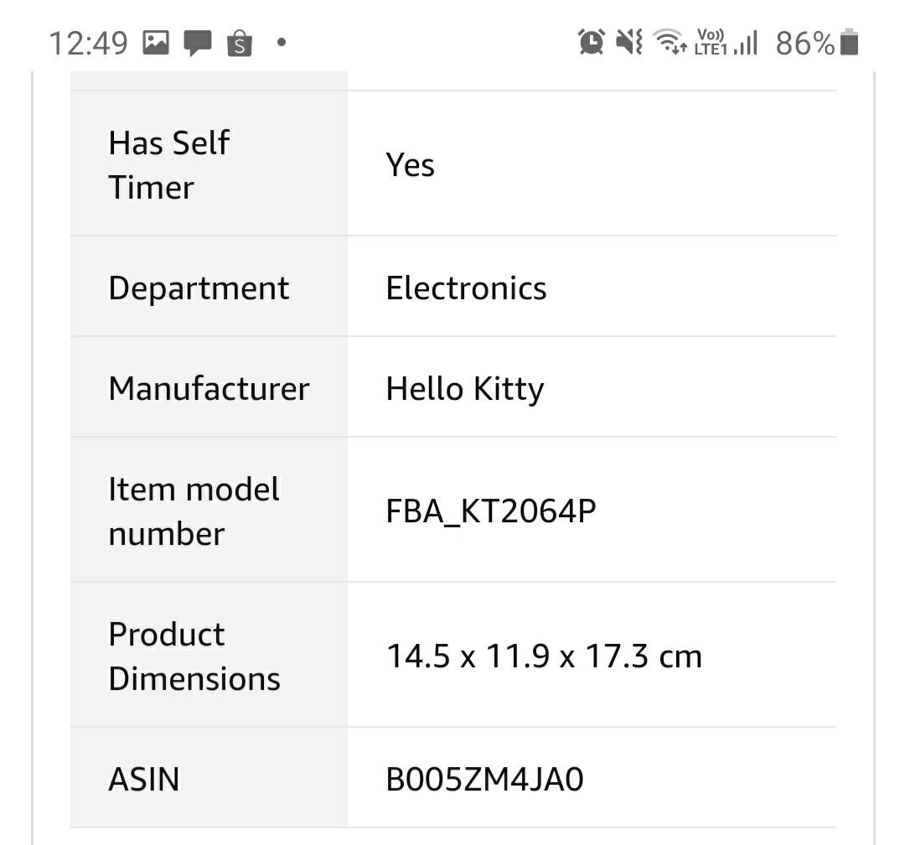Tap the battery icon in status bar
The image size is (905, 845).
click(x=849, y=42)
